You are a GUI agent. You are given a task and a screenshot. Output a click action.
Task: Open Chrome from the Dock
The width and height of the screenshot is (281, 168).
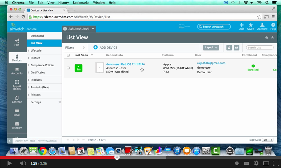pyautogui.click(x=43, y=151)
